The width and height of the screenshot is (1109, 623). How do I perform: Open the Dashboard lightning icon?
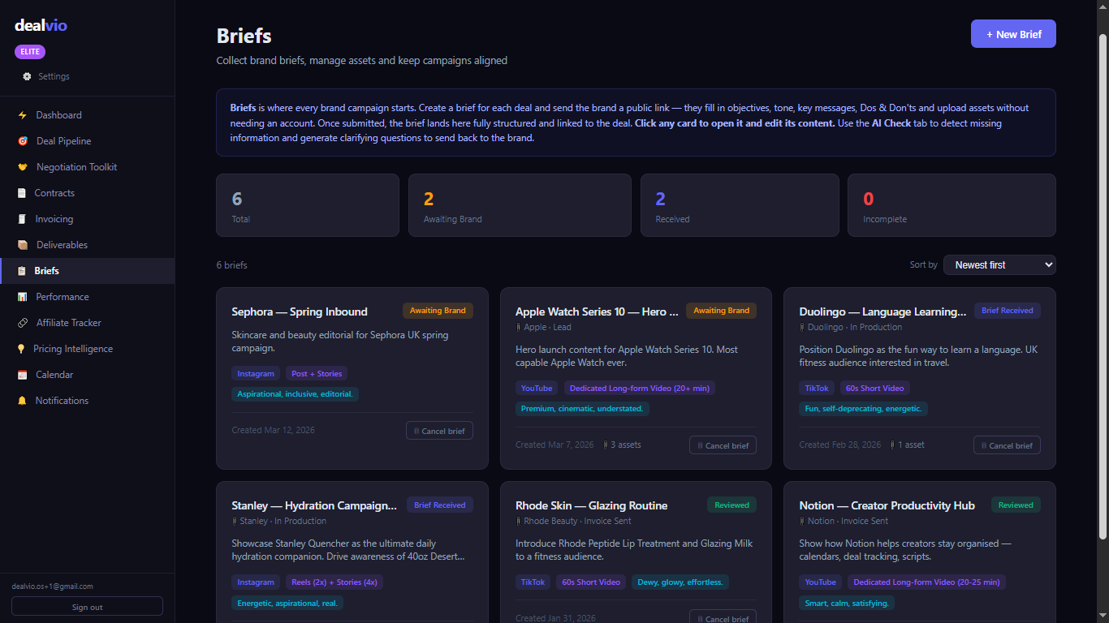pyautogui.click(x=22, y=114)
